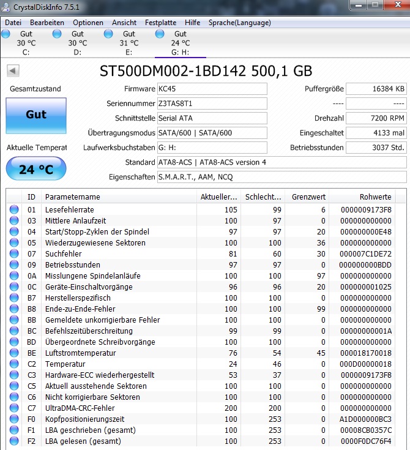Select disk C: status orb

coord(6,34)
